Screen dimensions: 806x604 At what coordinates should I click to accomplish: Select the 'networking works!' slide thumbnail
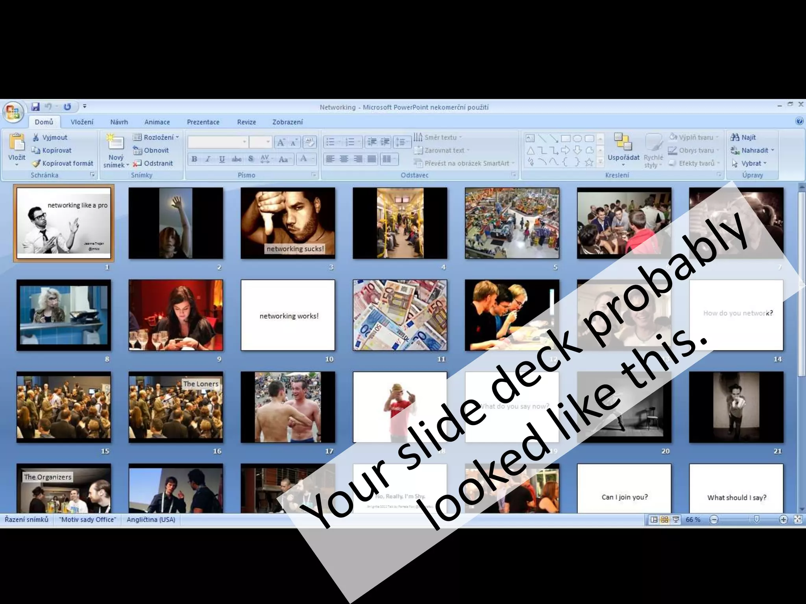pos(288,315)
